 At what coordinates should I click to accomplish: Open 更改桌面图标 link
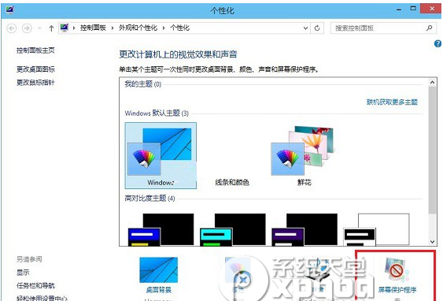[35, 69]
